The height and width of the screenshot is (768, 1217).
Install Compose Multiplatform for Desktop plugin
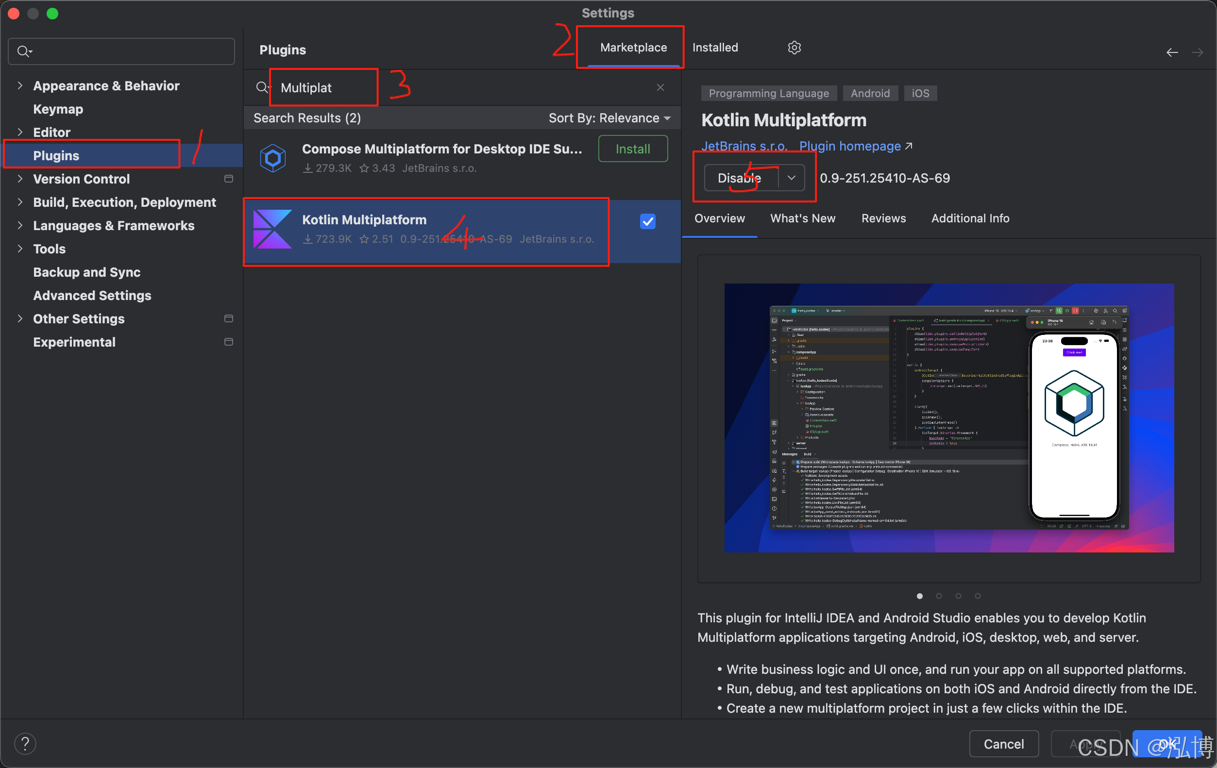click(632, 149)
